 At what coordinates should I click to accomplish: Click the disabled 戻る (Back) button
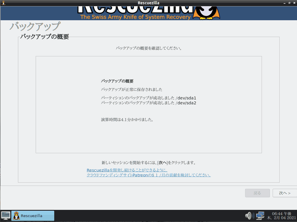coord(257,193)
